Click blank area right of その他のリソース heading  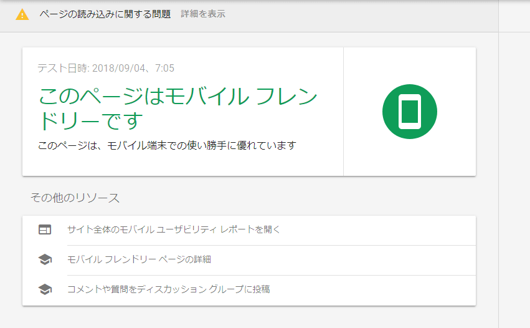point(311,198)
